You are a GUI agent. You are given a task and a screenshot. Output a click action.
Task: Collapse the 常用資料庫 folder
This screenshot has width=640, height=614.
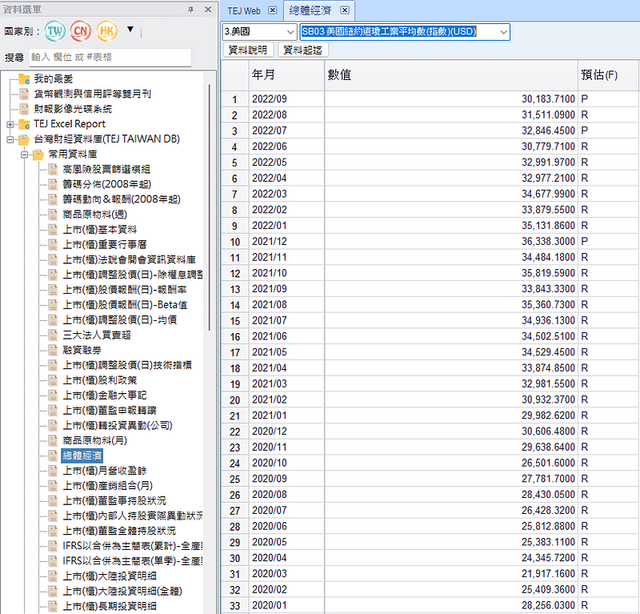25,155
